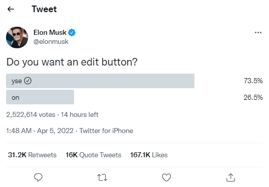This screenshot has width=269, height=187.
Task: View the 16K Quote Tweets list
Action: [x=93, y=155]
